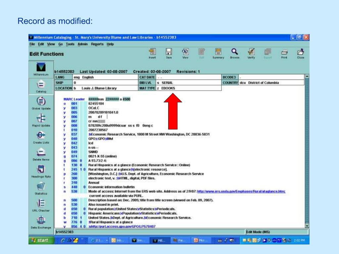Open the Reports menu

[97, 44]
